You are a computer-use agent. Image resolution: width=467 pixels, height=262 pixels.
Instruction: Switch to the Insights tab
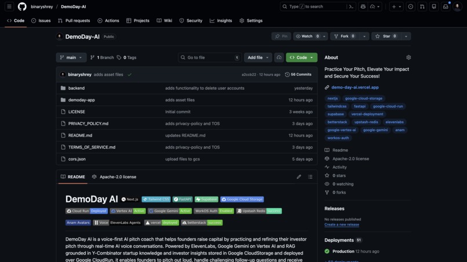click(x=221, y=20)
